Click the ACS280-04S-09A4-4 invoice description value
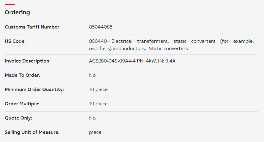Viewport: 264px width, 142px height. pos(132,61)
